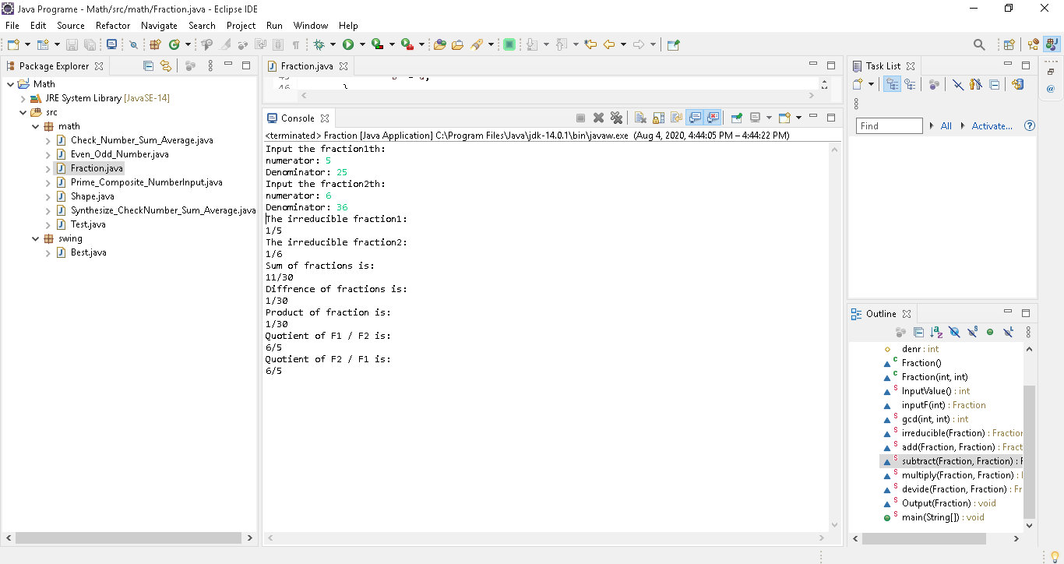Toggle Word Wrap in Console

coord(676,118)
